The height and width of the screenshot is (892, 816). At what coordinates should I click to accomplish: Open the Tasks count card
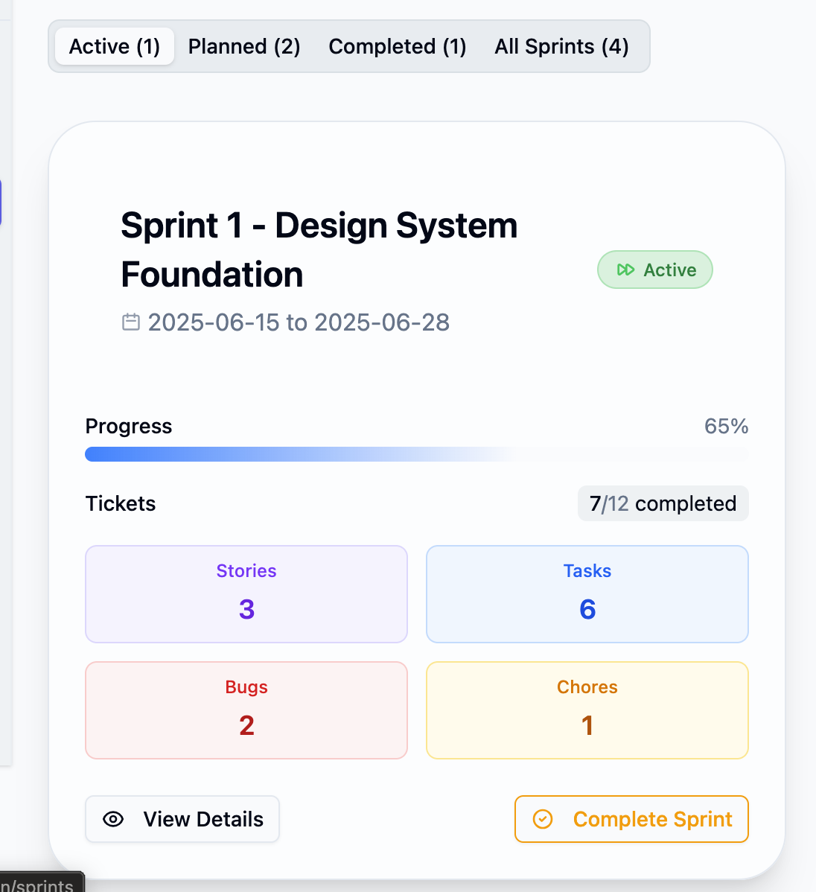[x=587, y=594]
